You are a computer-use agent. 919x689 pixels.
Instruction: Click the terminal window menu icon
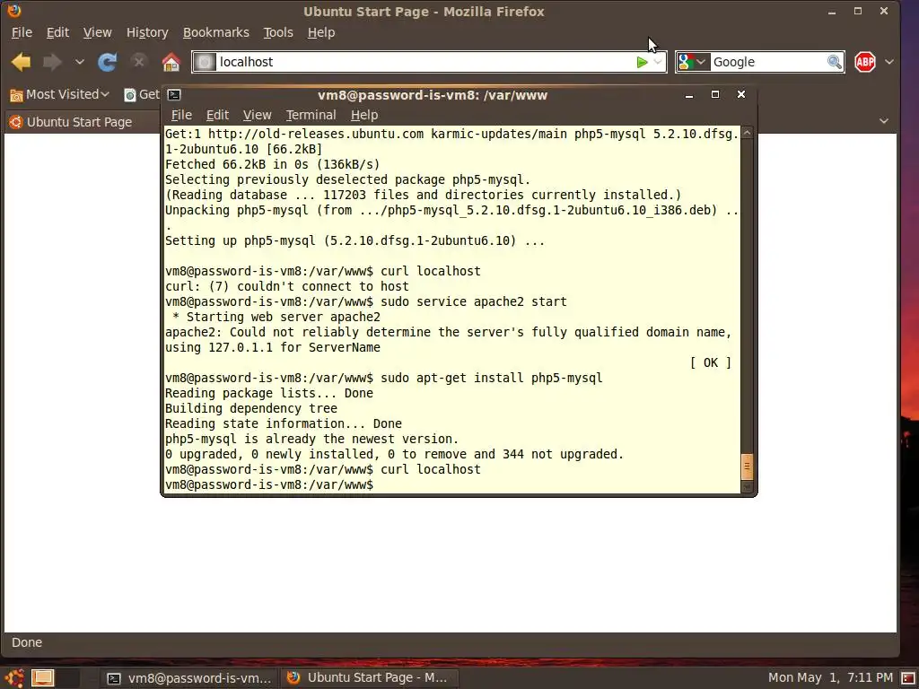(x=174, y=94)
